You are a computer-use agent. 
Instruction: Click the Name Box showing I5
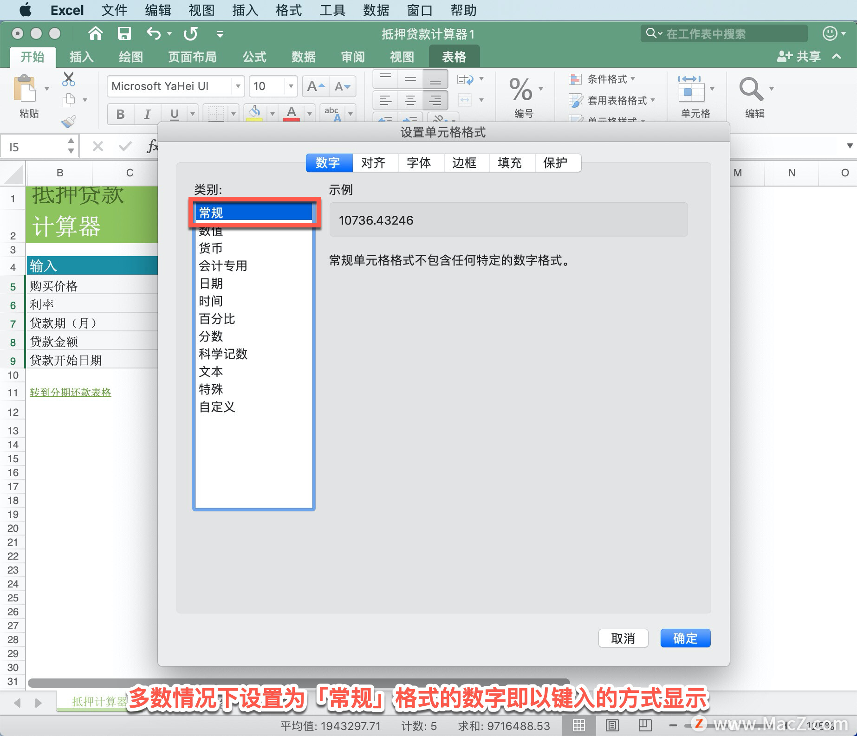(x=39, y=147)
